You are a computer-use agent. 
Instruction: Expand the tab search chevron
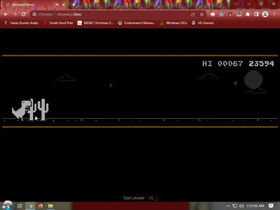click(236, 4)
